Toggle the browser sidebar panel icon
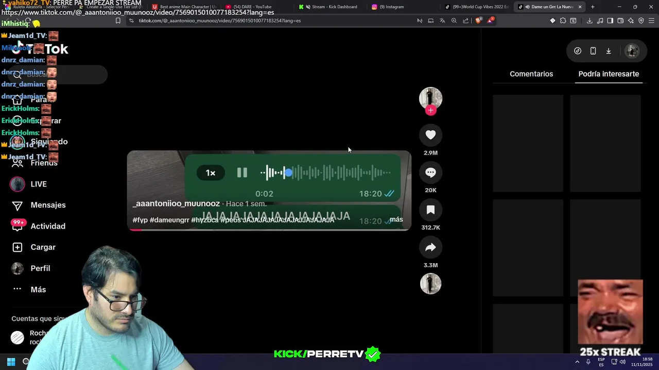 [x=610, y=21]
